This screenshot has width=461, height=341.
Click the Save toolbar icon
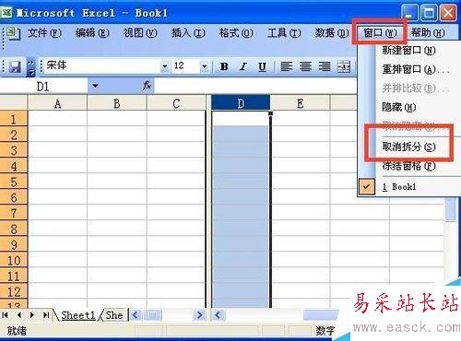tap(15, 66)
